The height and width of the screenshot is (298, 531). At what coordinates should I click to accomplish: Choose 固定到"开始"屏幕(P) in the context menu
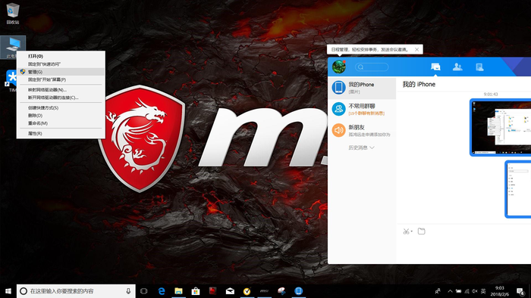pyautogui.click(x=47, y=79)
